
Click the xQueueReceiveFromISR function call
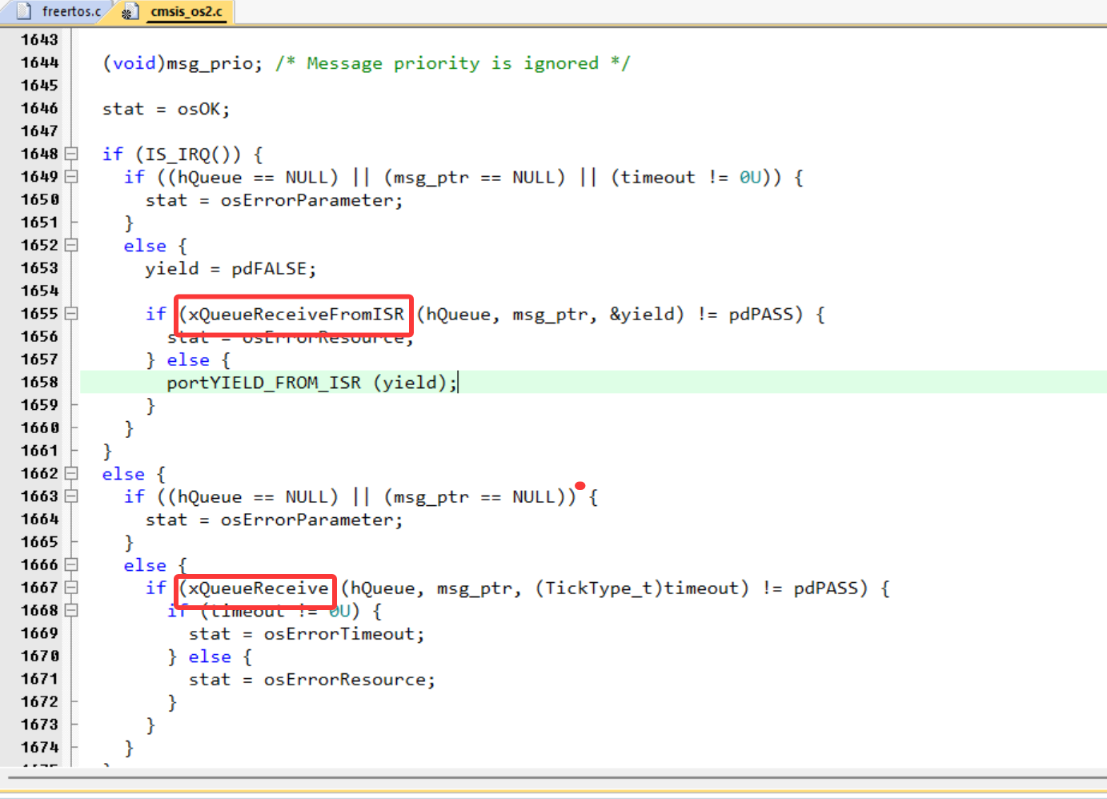(x=297, y=315)
